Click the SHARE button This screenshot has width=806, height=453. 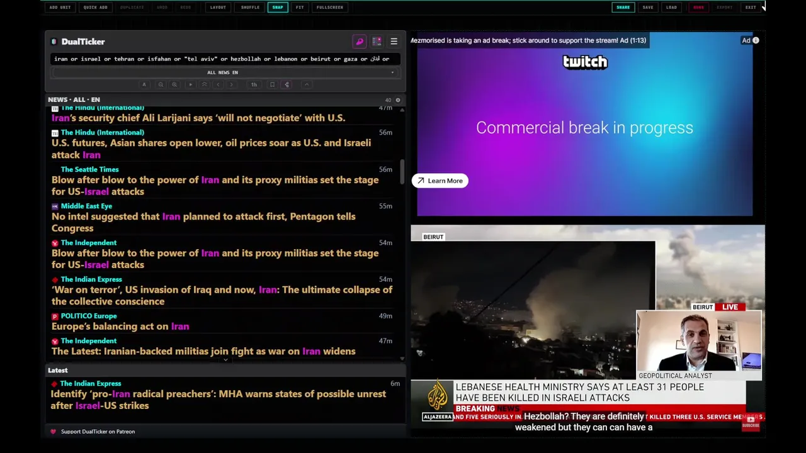click(x=623, y=8)
